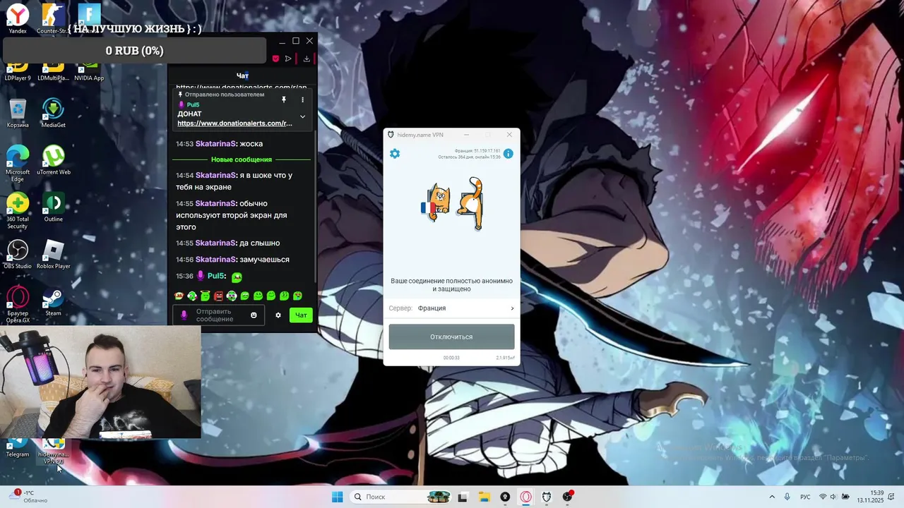Open Telegram desktop shortcut
904x508 pixels.
pyautogui.click(x=18, y=447)
